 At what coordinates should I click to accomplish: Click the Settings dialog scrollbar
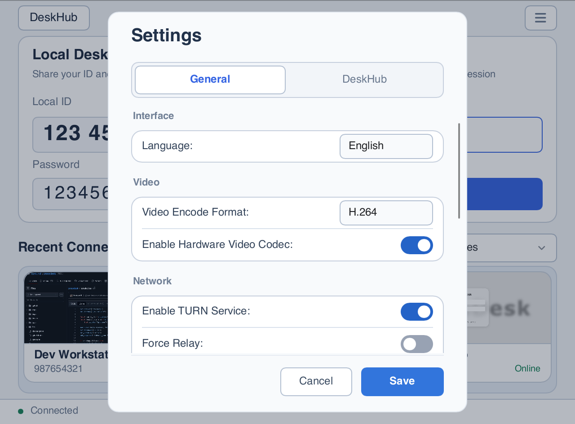coord(459,171)
